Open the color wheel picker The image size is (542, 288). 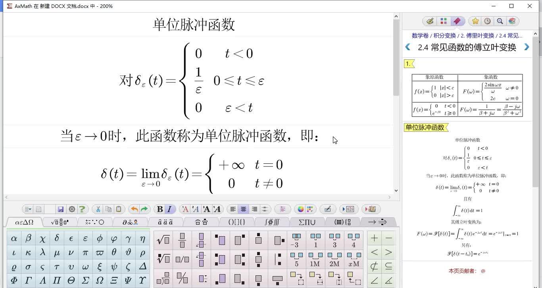(x=301, y=209)
